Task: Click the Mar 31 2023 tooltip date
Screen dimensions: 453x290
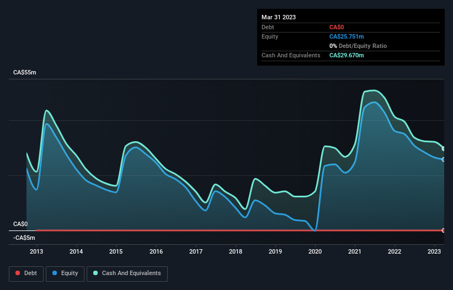Action: tap(279, 17)
